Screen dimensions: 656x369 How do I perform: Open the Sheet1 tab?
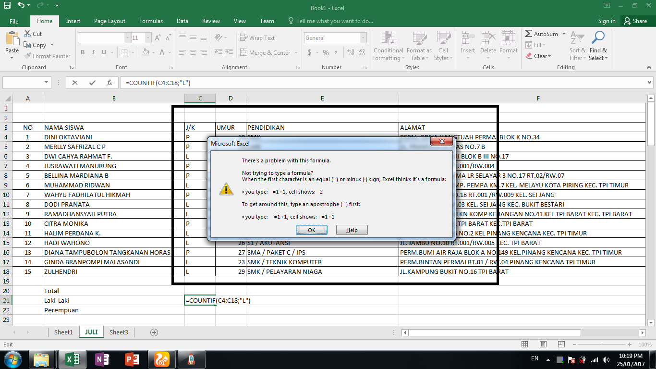click(x=63, y=332)
